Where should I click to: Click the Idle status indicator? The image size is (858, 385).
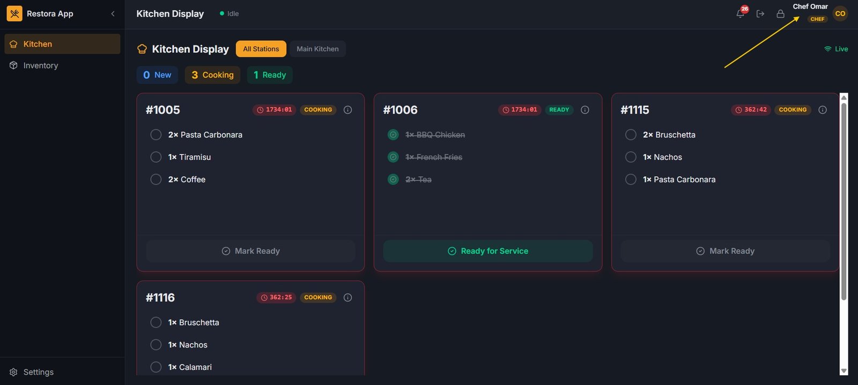230,13
